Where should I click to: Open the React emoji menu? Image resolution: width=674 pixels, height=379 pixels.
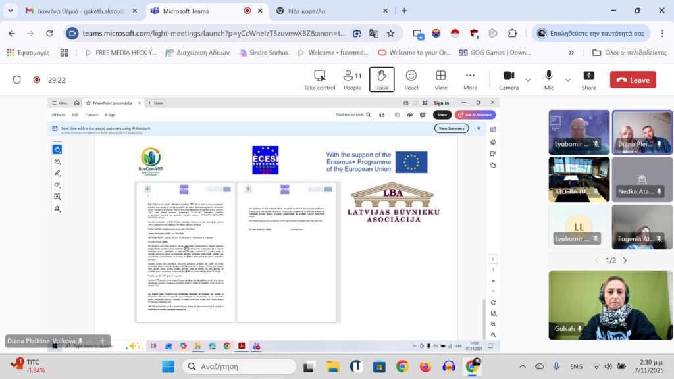411,80
